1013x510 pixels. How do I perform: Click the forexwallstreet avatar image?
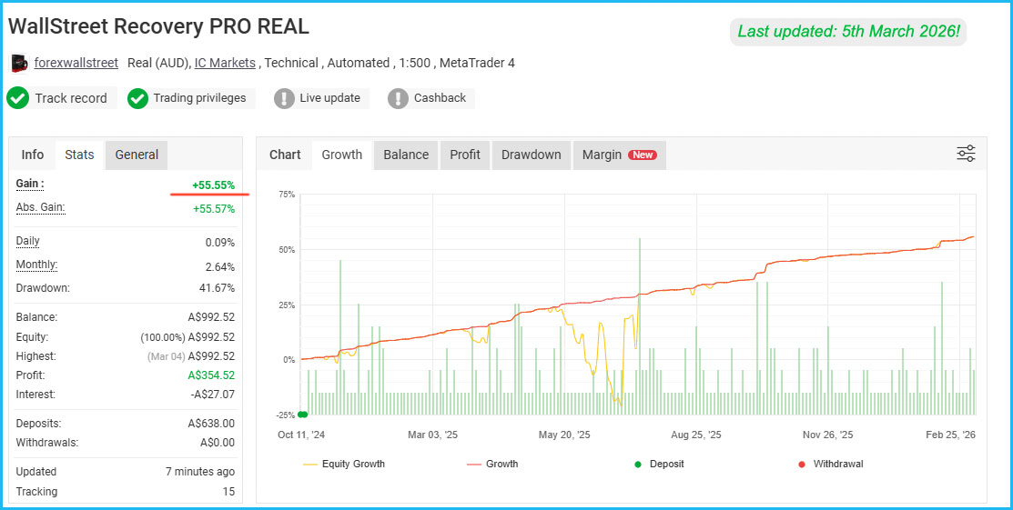pos(19,64)
